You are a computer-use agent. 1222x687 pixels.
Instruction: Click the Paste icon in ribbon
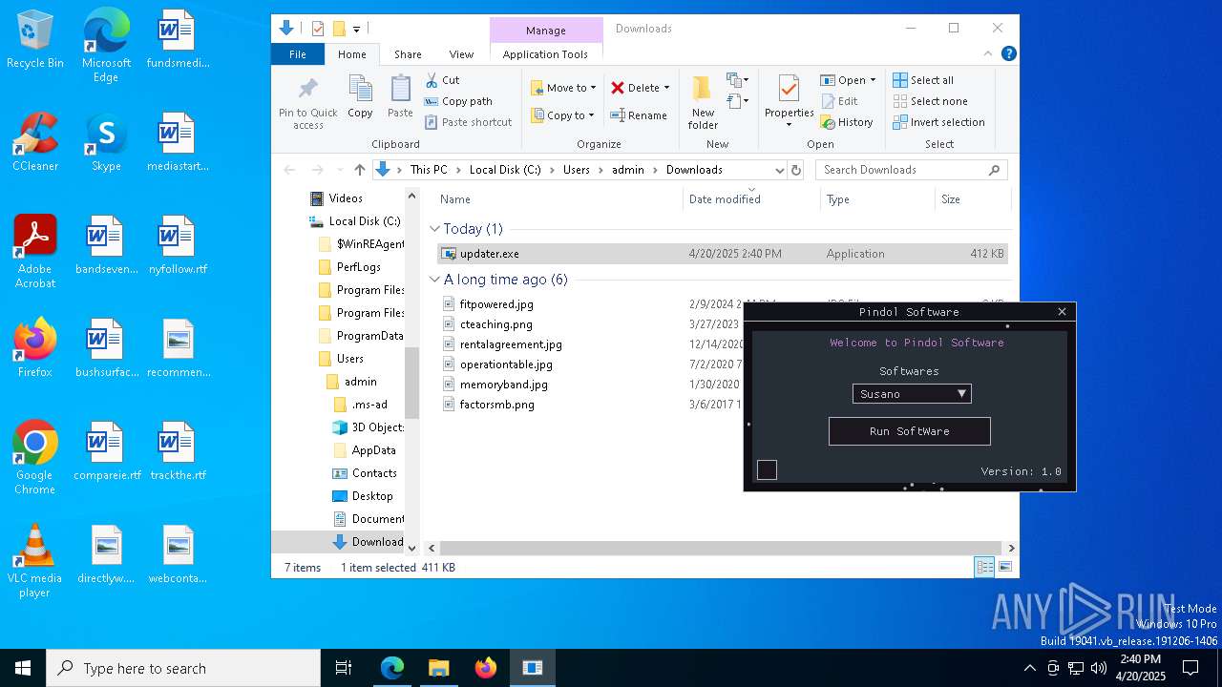[400, 89]
